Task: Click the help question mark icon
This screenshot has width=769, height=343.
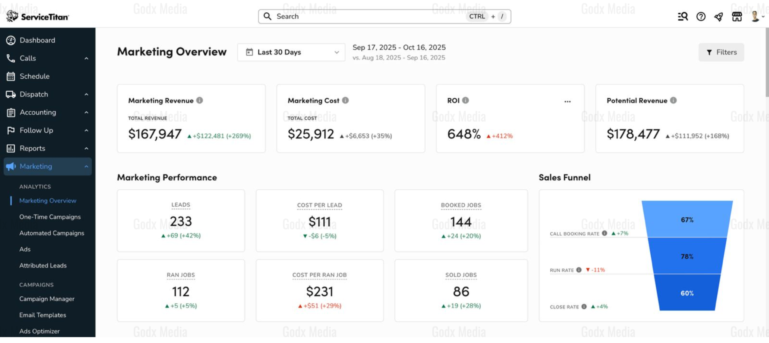Action: 701,17
